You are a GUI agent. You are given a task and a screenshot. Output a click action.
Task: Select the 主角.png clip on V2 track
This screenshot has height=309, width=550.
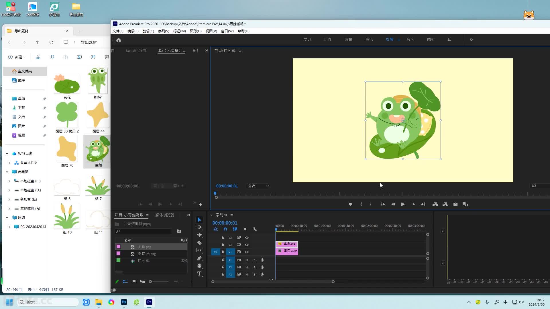pos(287,244)
